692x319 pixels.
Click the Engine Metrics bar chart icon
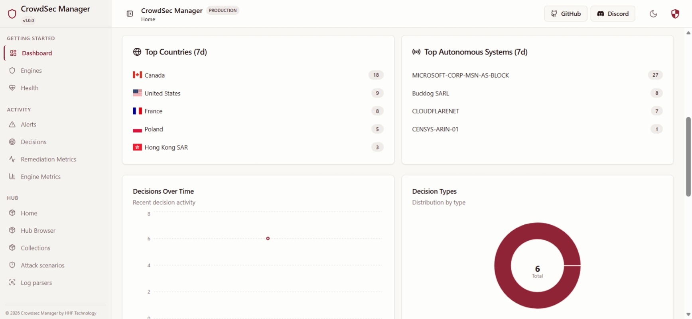click(12, 176)
